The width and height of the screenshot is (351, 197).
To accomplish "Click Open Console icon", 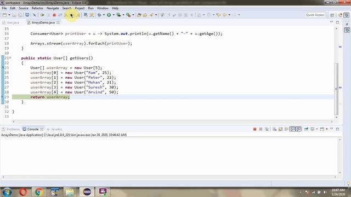I will pyautogui.click(x=322, y=129).
